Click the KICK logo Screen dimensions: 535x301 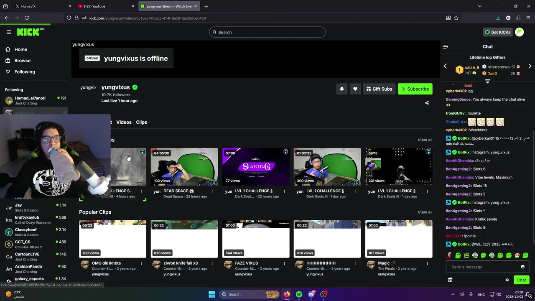click(31, 32)
